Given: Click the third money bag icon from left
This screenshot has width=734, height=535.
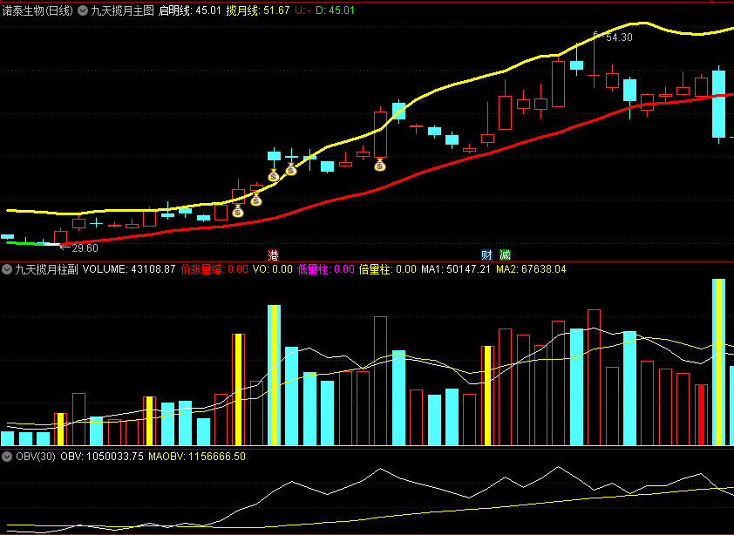Looking at the screenshot, I should coord(274,175).
